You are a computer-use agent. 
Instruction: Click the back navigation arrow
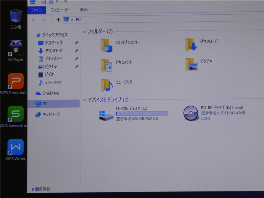34,20
